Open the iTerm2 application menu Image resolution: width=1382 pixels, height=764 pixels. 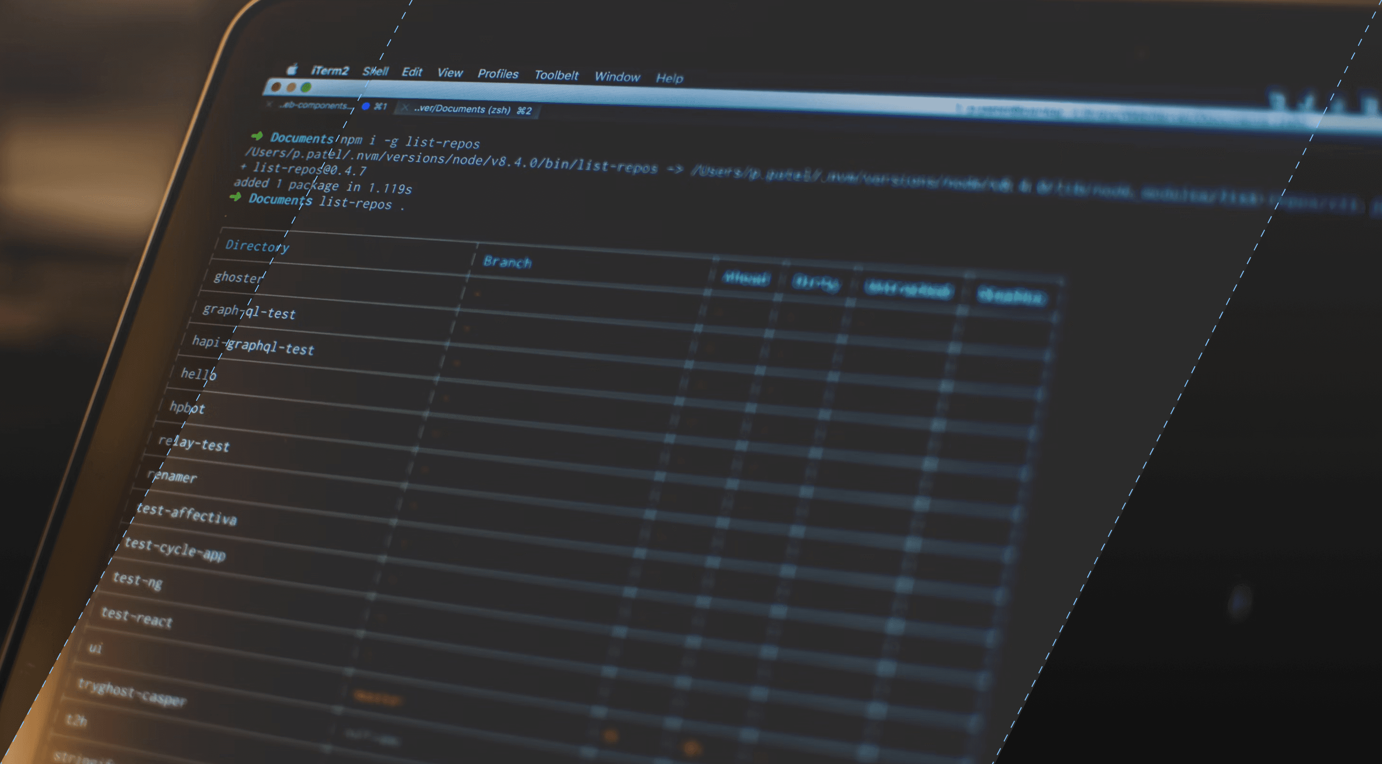[330, 70]
